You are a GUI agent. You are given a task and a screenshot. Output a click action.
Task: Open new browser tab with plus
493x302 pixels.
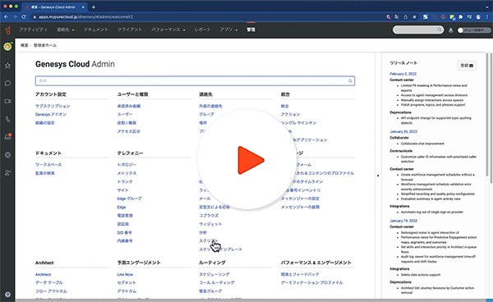(x=94, y=7)
